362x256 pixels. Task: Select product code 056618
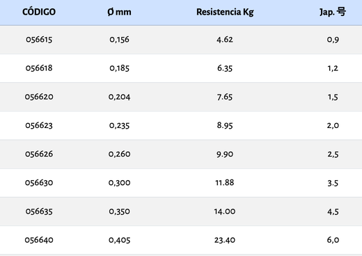click(39, 68)
